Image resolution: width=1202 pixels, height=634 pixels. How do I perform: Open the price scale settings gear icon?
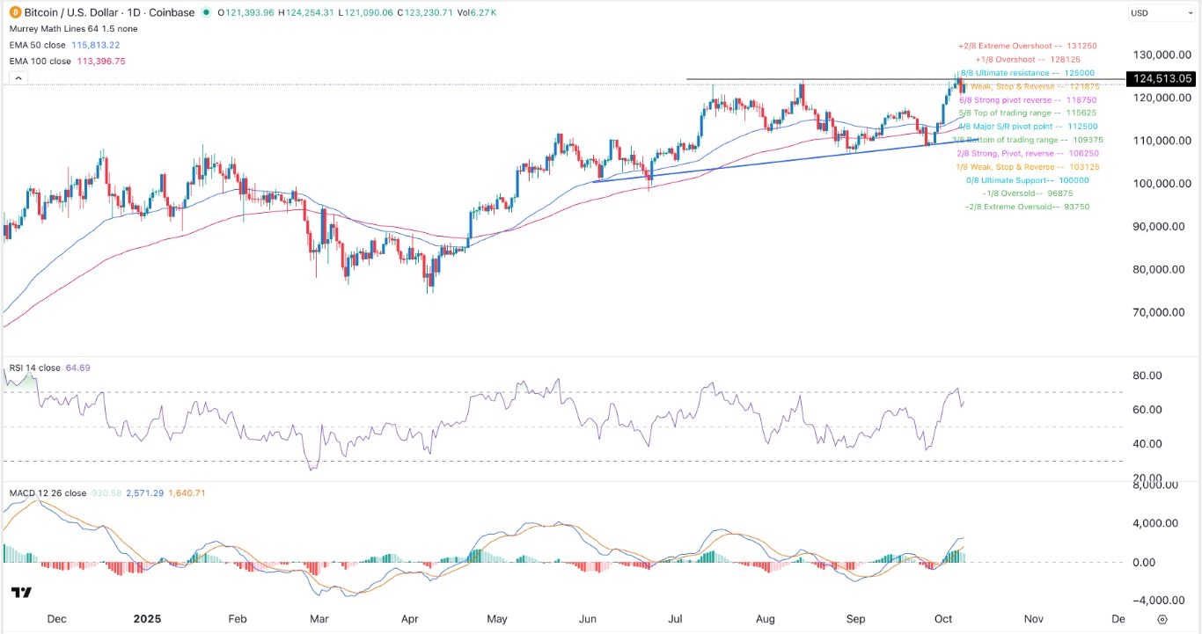1163,619
